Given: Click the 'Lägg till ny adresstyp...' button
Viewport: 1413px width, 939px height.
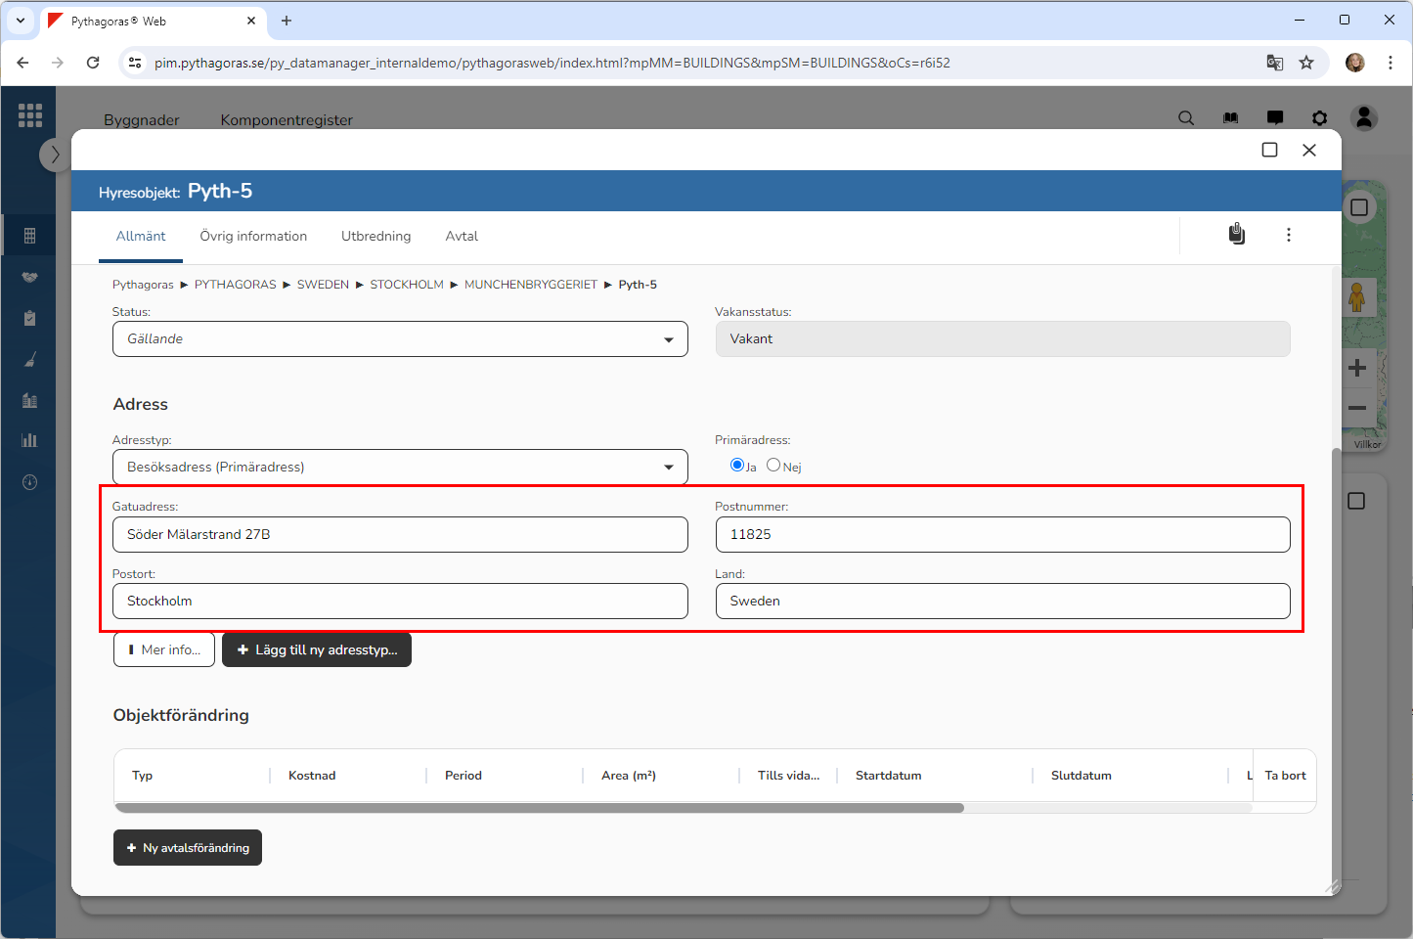Looking at the screenshot, I should pyautogui.click(x=317, y=650).
